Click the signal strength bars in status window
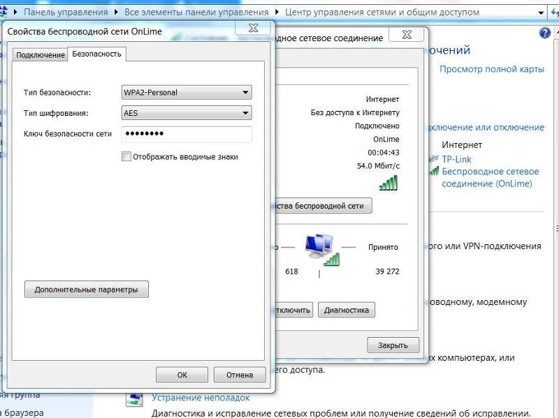 pos(389,183)
